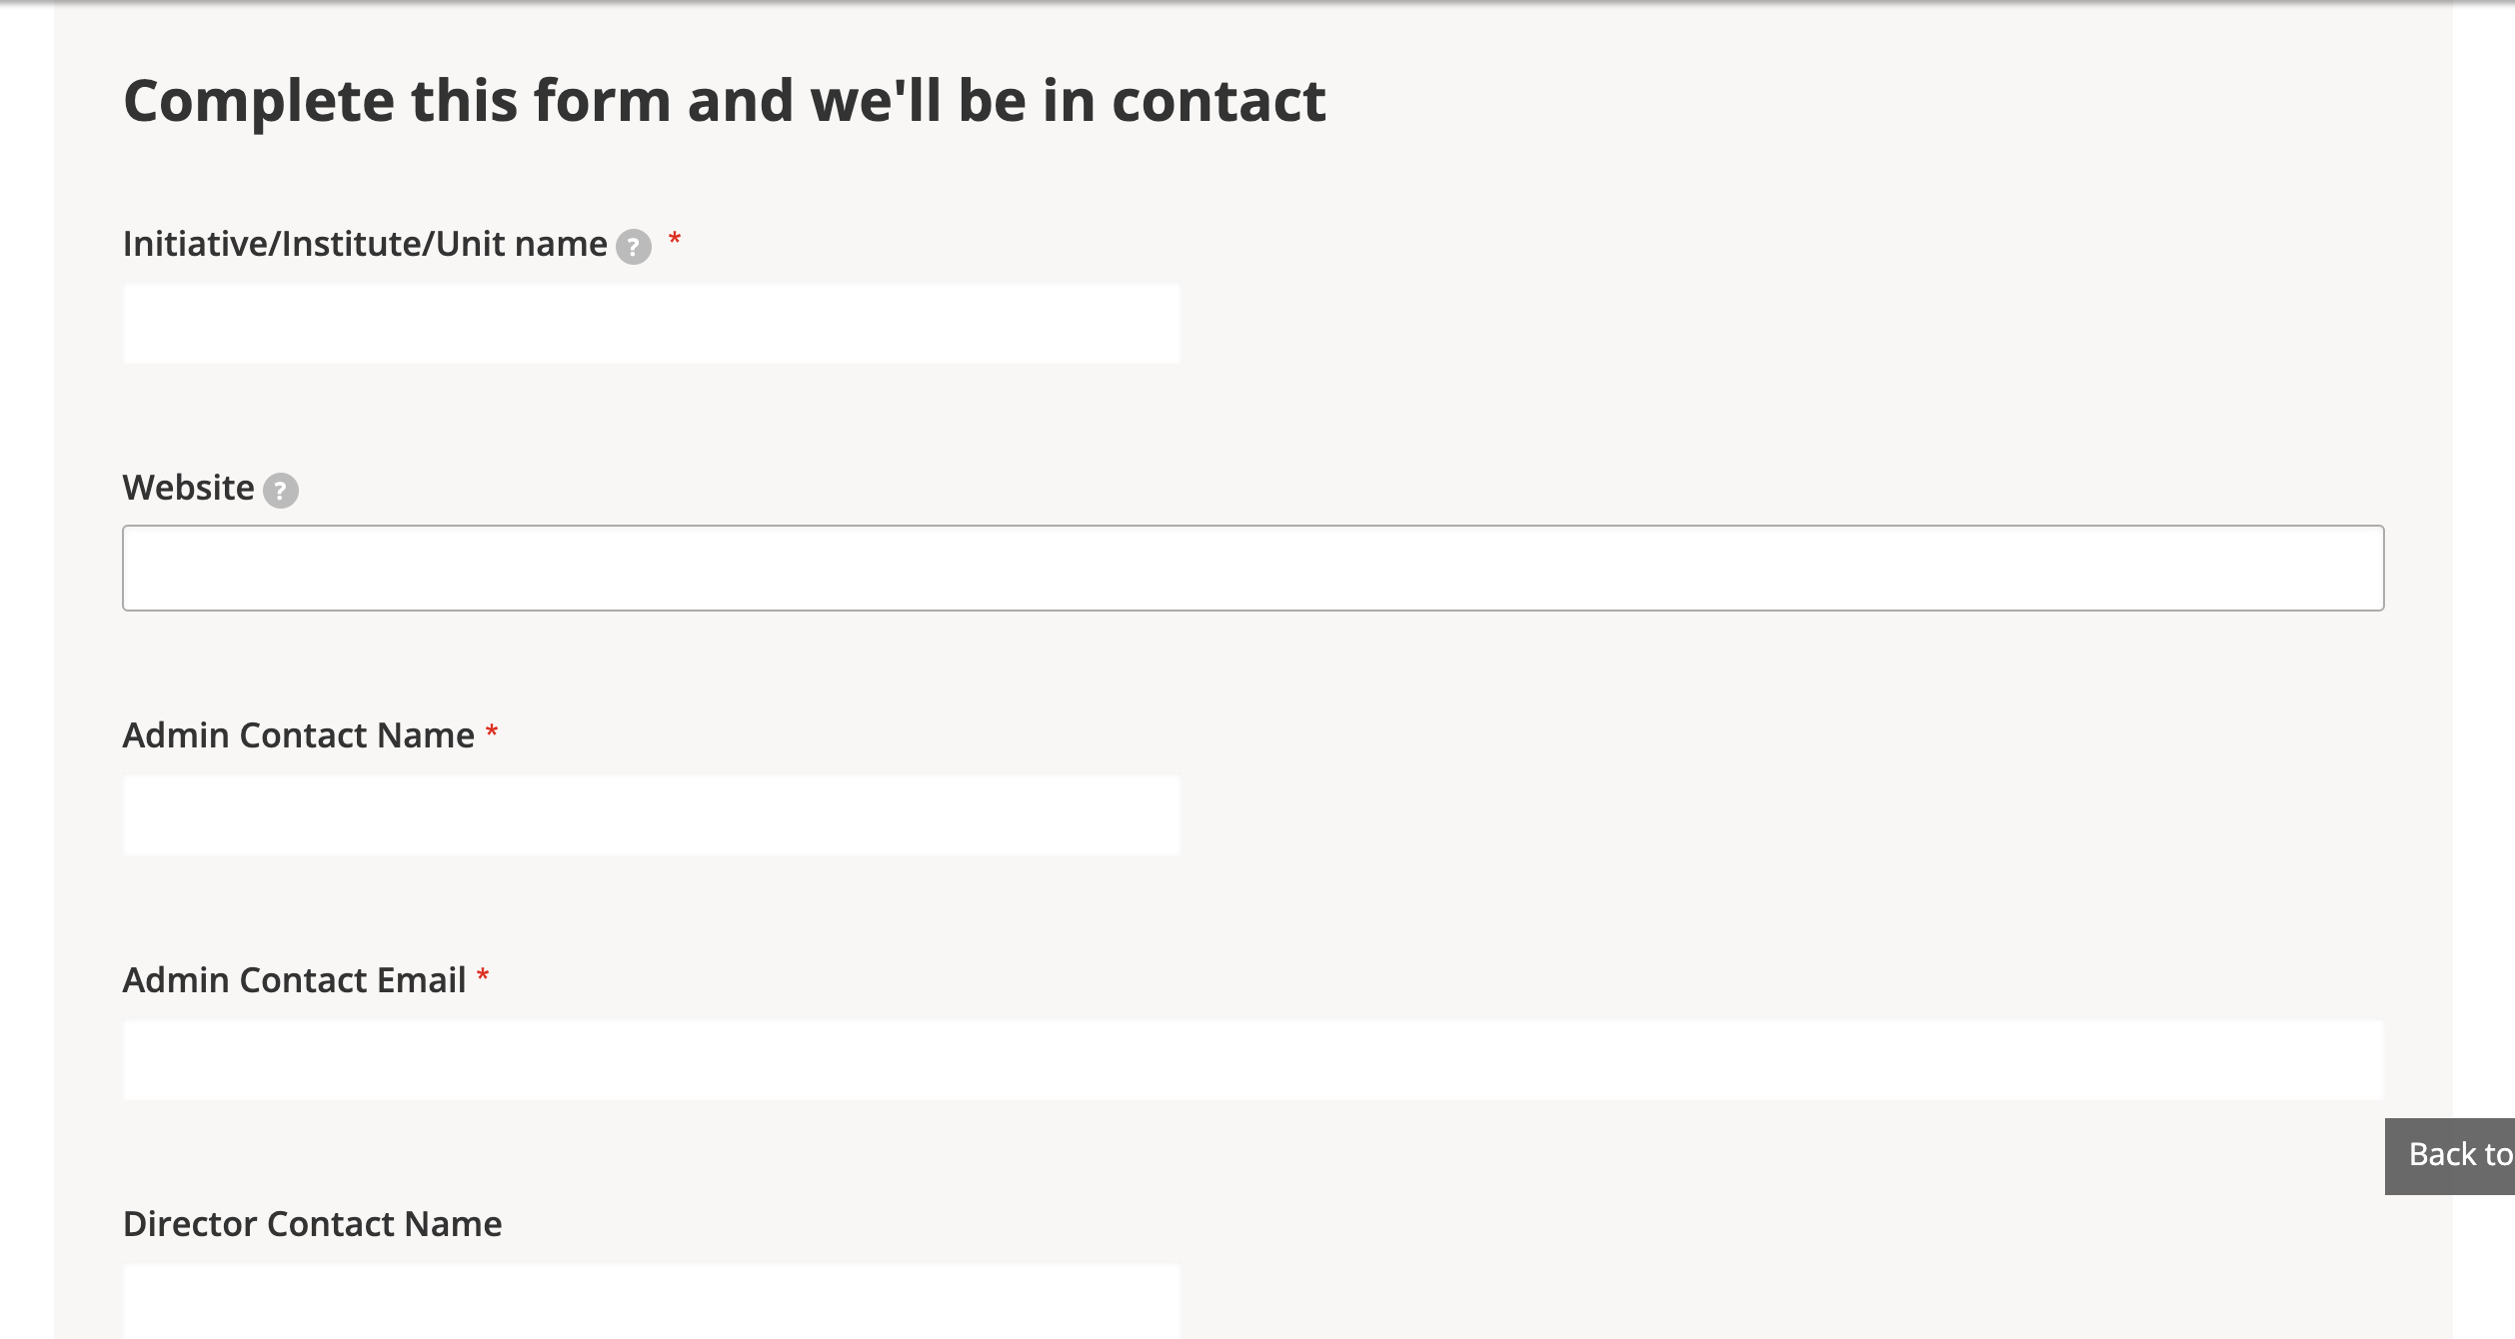Click inside the Website input box
2515x1339 pixels.
1253,568
